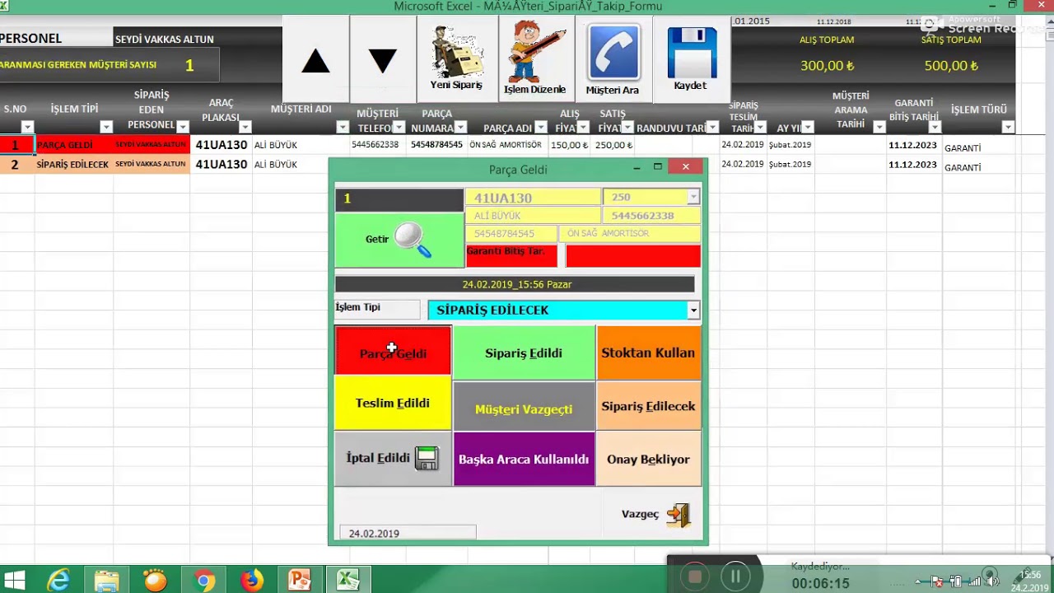Select row 2 cell SİPARİŞ EDİLECEK
1054x593 pixels.
point(73,165)
